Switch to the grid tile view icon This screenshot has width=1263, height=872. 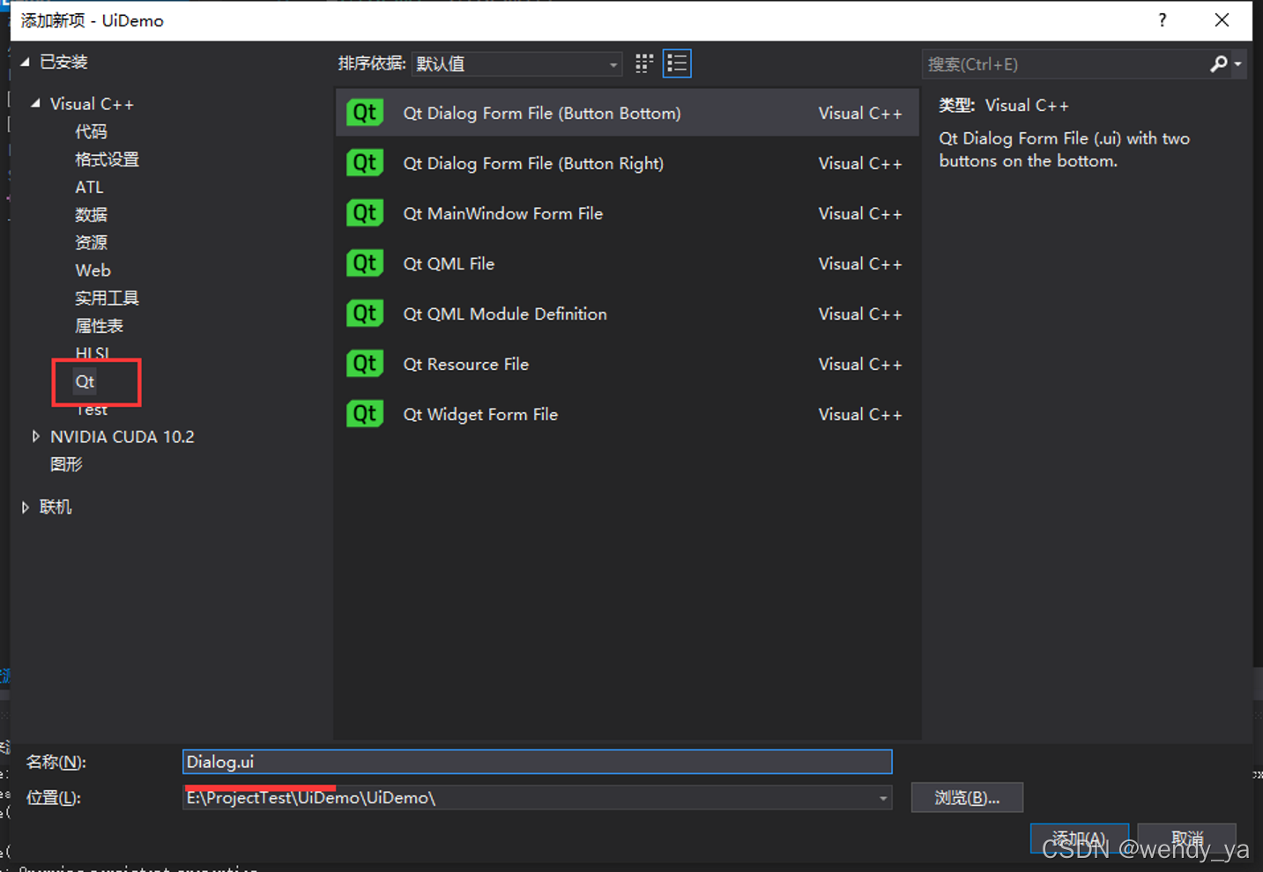(x=644, y=63)
